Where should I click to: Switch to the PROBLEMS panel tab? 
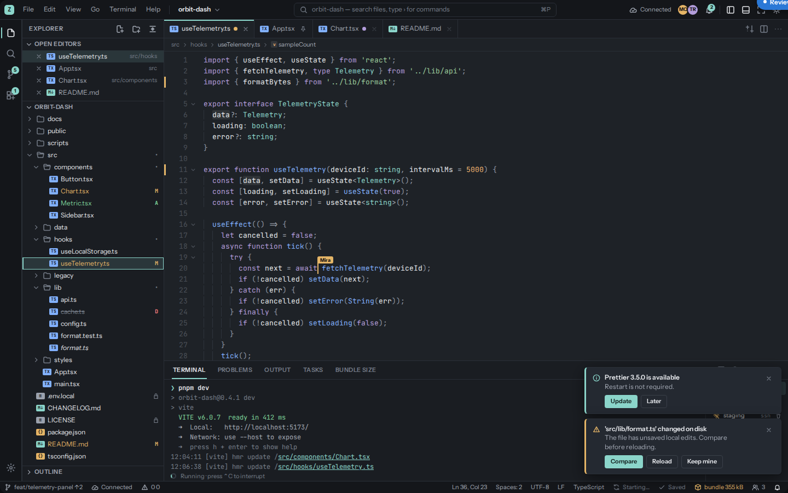[x=235, y=370]
